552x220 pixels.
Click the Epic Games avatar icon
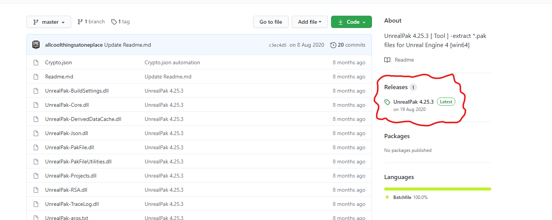click(36, 45)
